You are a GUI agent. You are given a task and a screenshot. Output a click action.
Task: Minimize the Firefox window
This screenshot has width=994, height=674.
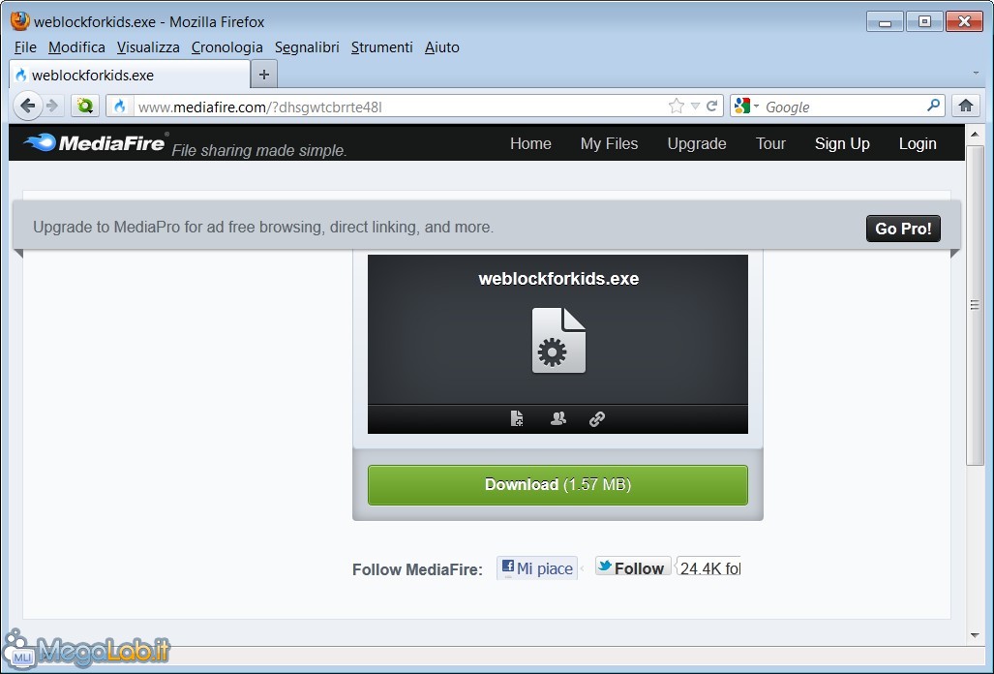coord(885,21)
